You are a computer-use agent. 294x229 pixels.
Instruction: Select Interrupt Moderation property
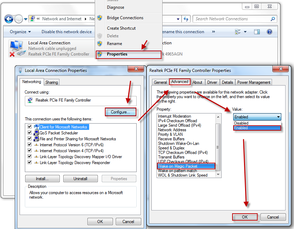[186, 116]
